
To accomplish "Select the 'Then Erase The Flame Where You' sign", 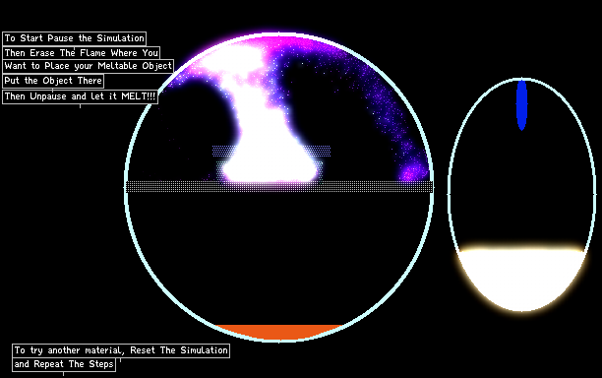I will point(81,52).
